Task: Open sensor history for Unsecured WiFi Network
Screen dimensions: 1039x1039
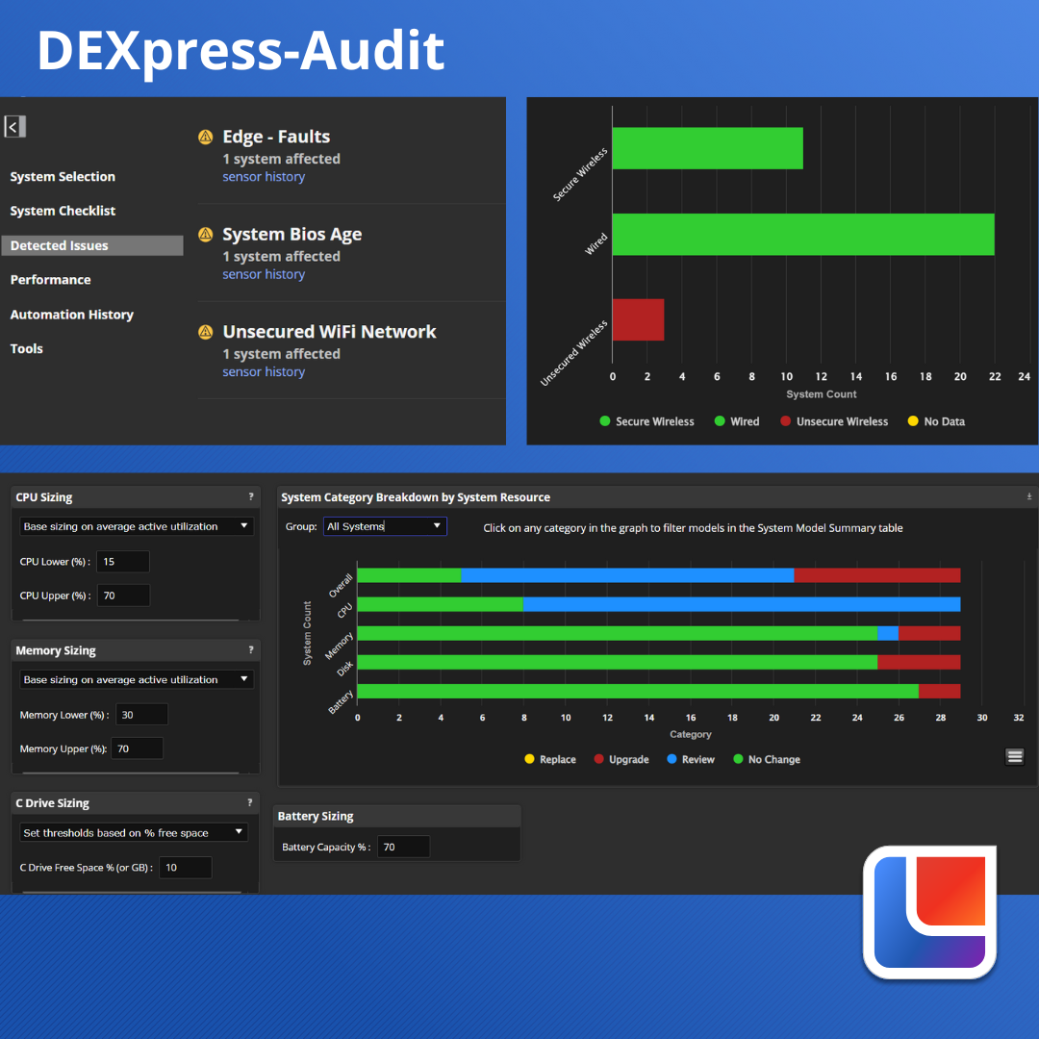Action: [264, 371]
